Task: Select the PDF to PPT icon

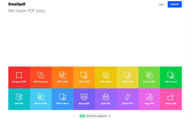Action: point(84,75)
